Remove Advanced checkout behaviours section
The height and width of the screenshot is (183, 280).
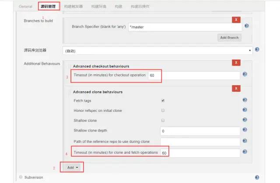236,63
